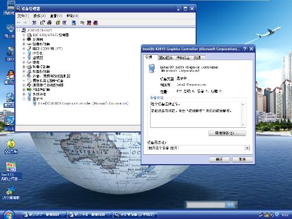
Task: Click the 软盘控制器 icon in the tree
Action: coord(29,67)
